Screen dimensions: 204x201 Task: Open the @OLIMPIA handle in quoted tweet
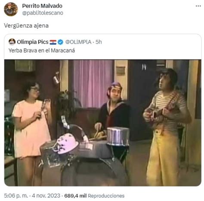pos(78,42)
